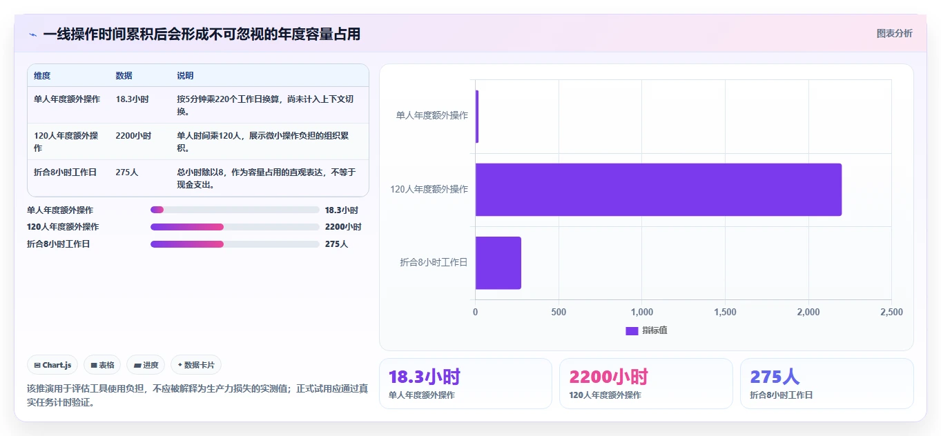The image size is (941, 436).
Task: Click the main title text
Action: click(x=202, y=34)
